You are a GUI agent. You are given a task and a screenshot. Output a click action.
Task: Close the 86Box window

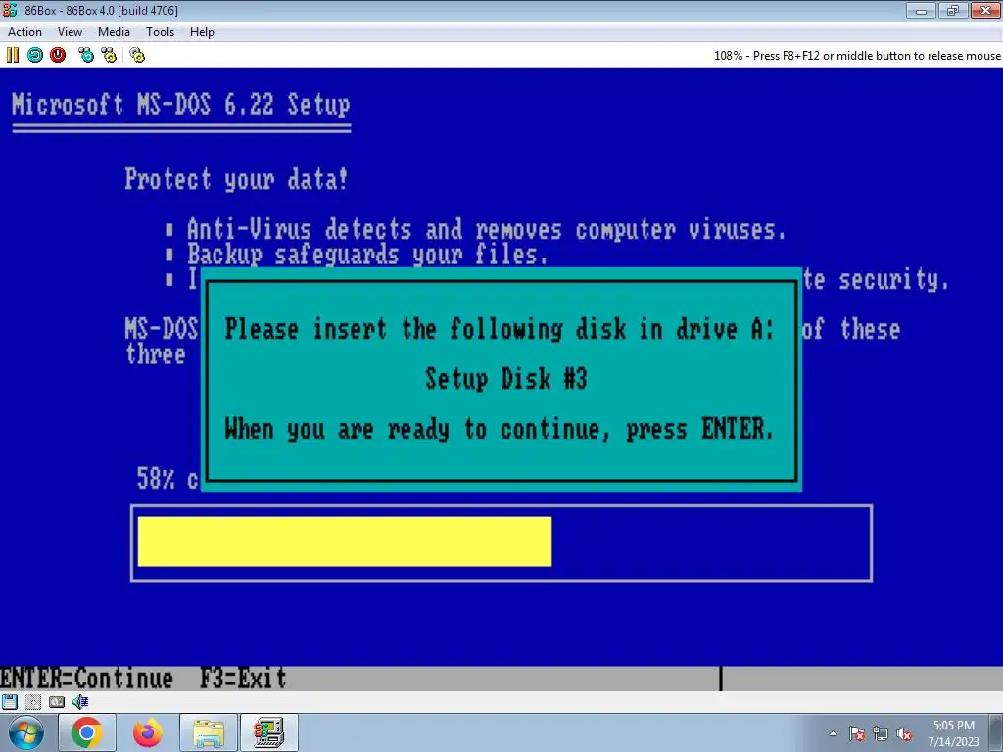click(985, 10)
